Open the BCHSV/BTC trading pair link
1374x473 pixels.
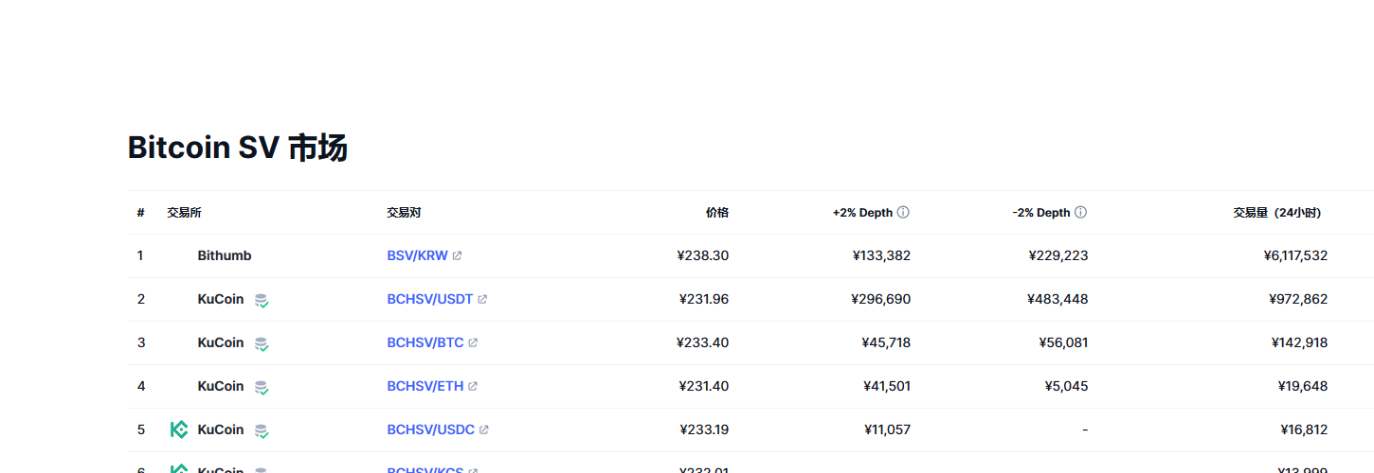pyautogui.click(x=425, y=342)
